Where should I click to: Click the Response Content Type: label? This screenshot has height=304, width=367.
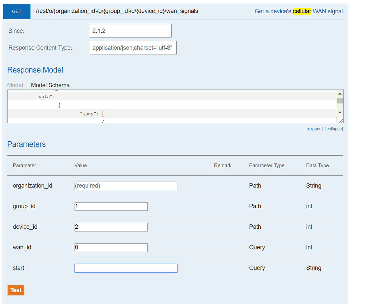coord(40,48)
